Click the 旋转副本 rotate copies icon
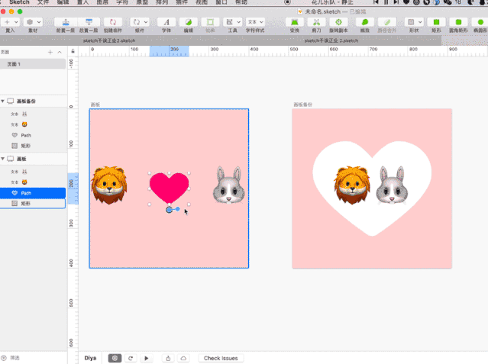Image resolution: width=488 pixels, height=364 pixels. pyautogui.click(x=338, y=22)
